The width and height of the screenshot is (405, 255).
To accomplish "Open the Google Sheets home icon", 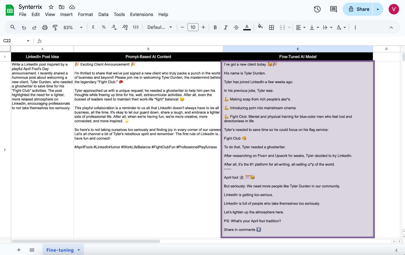I will point(10,10).
